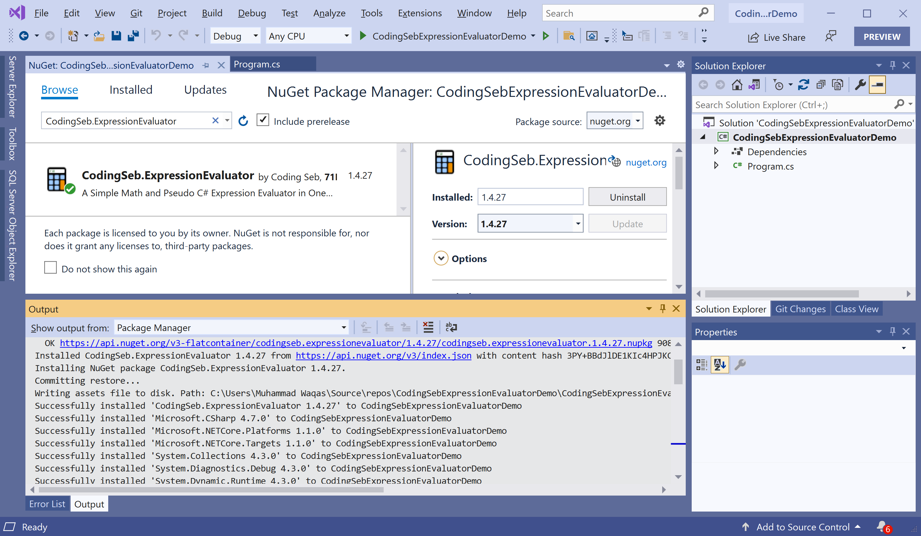Click the Solution Explorer Home icon
The height and width of the screenshot is (536, 921).
(x=737, y=85)
